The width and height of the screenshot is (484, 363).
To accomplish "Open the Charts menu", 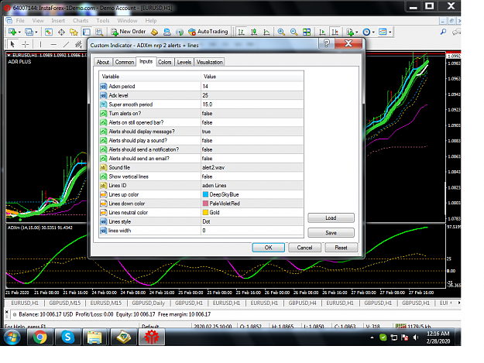I will [x=81, y=21].
